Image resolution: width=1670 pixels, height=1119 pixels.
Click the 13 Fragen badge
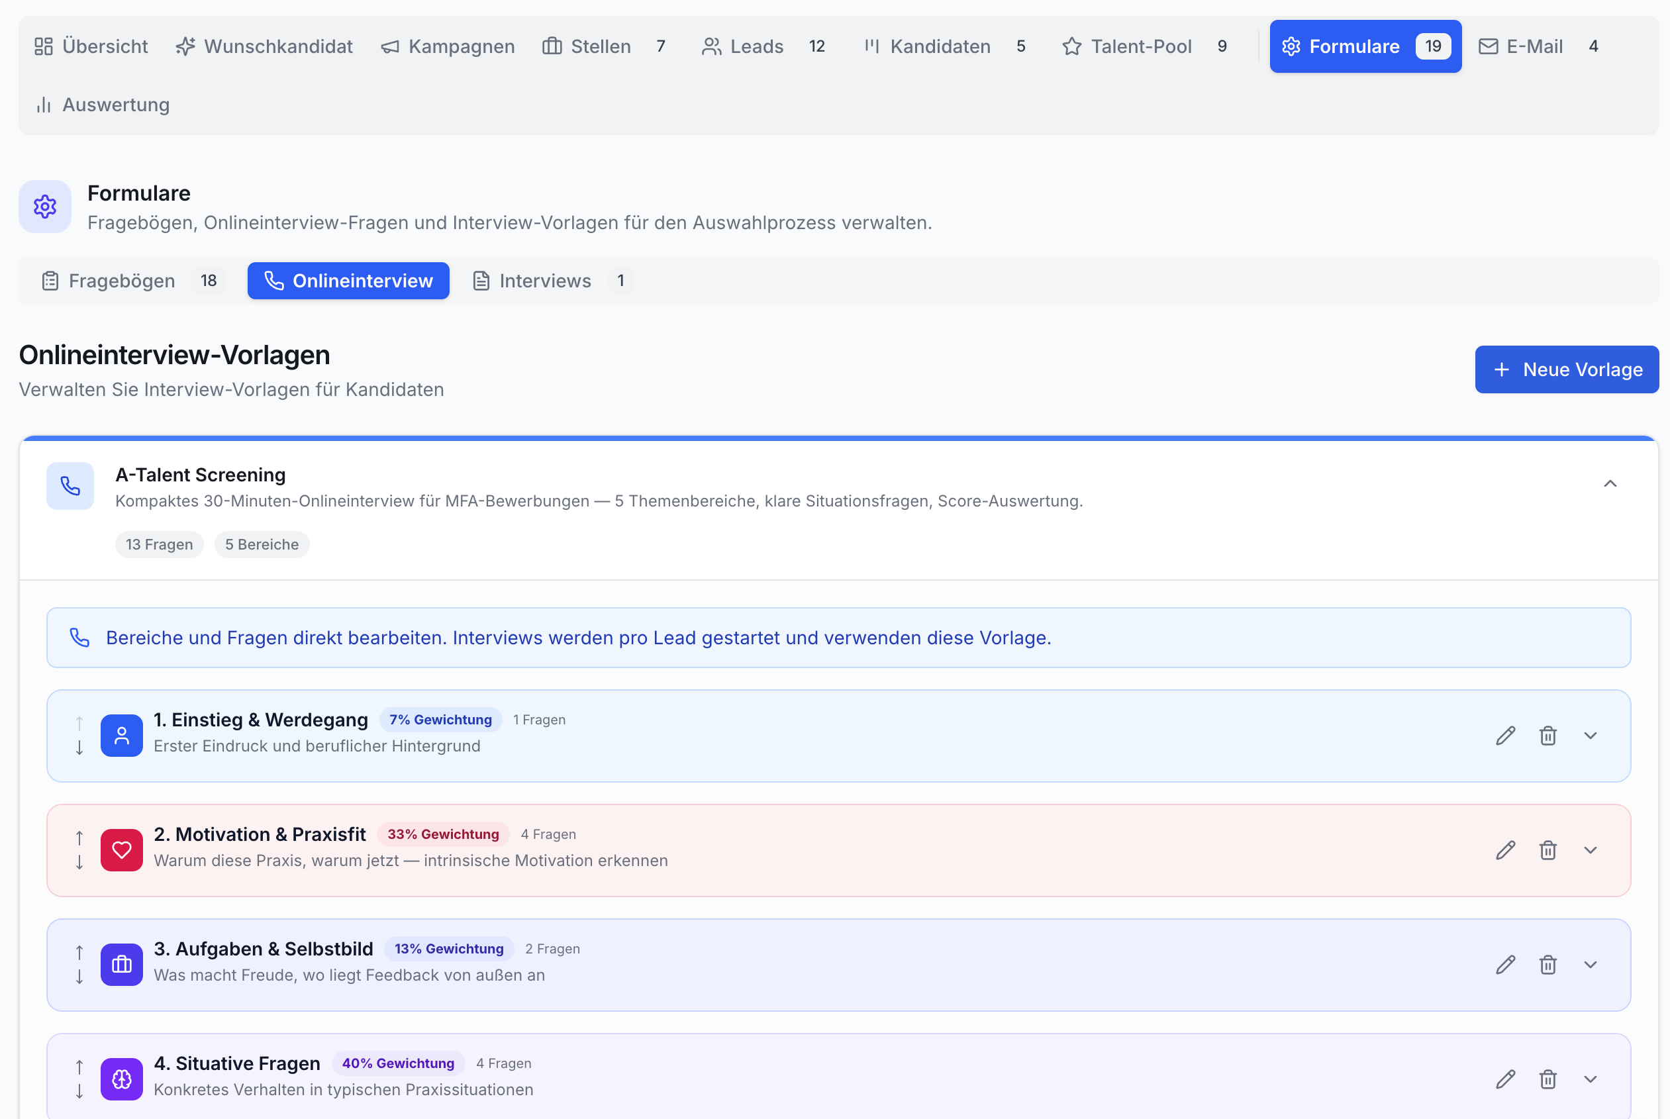pyautogui.click(x=159, y=544)
